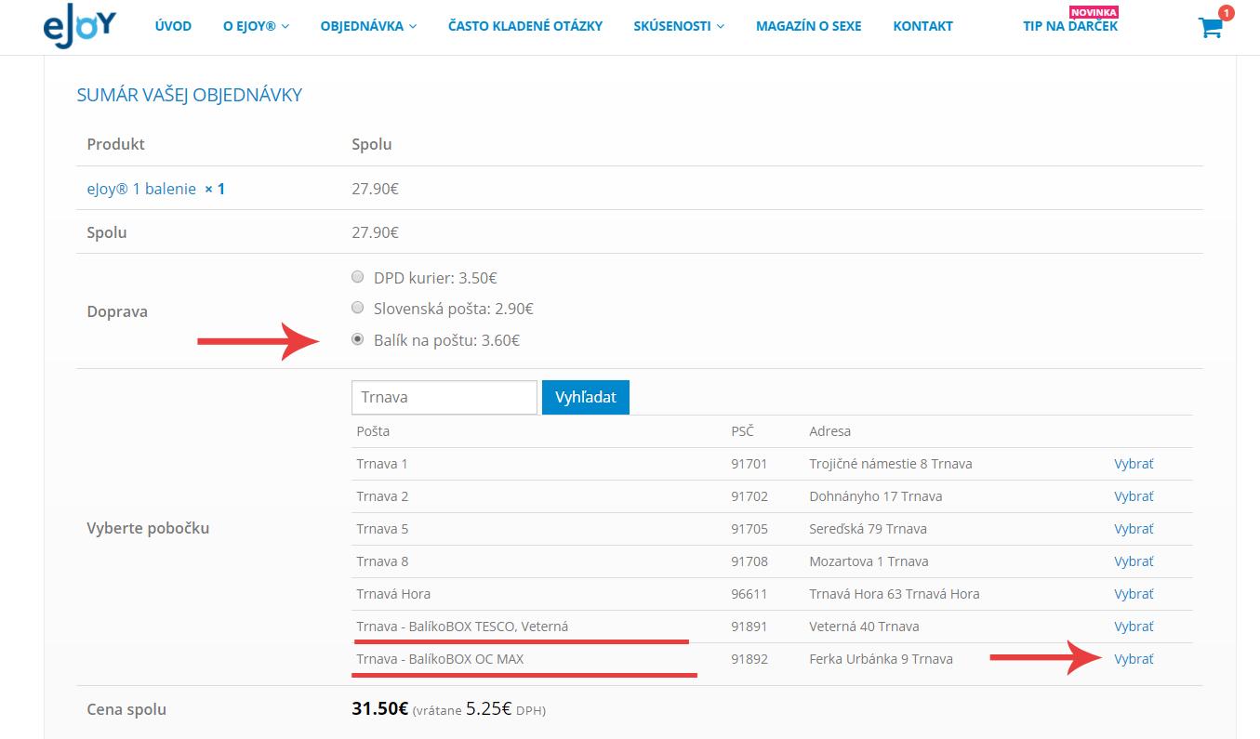Screen dimensions: 1260x739
Task: Select Slovenská pošta shipping option
Action: pos(358,308)
